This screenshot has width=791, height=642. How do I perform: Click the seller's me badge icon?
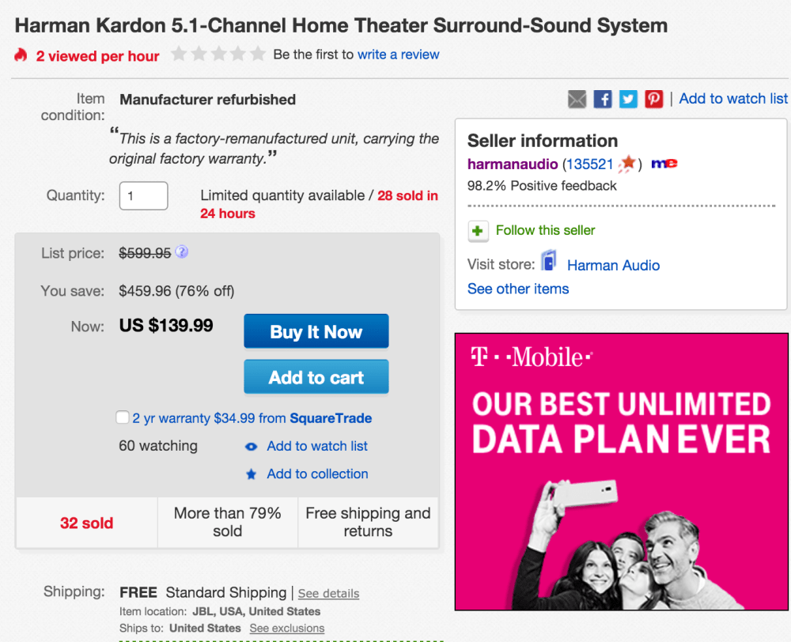click(x=664, y=164)
